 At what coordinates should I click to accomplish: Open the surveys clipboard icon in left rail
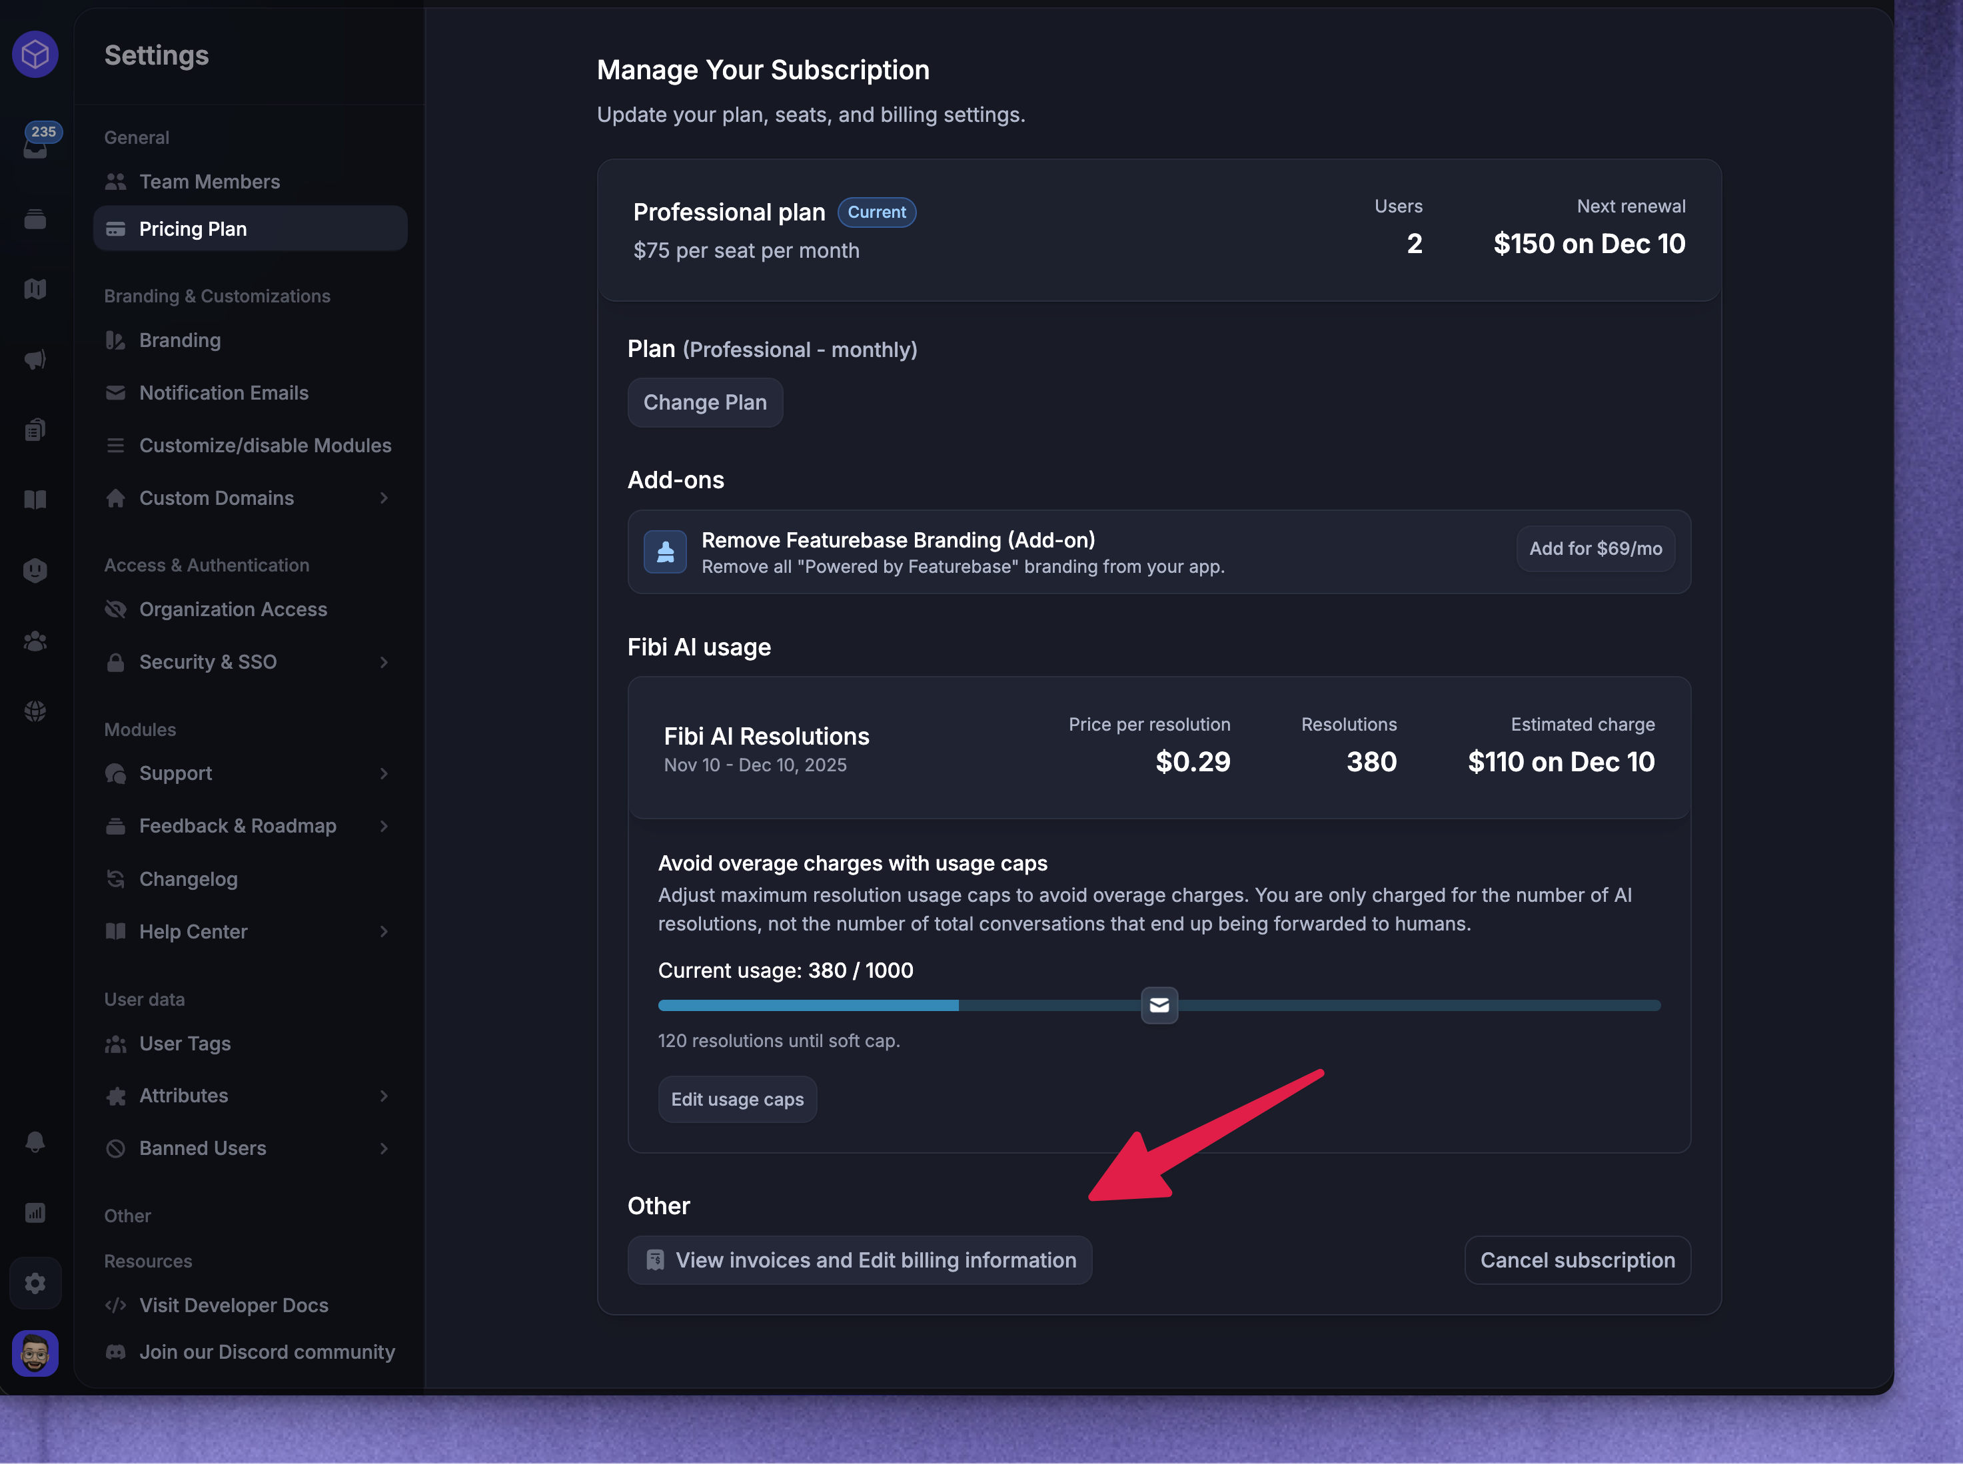[x=35, y=430]
